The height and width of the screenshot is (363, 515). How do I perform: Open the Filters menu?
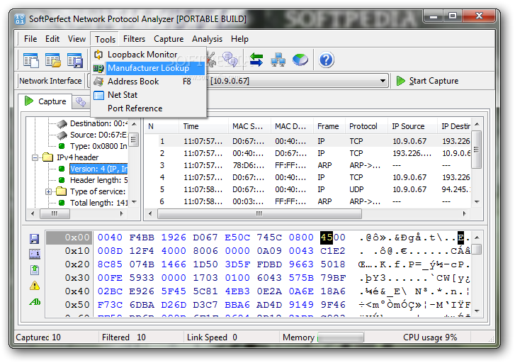(134, 39)
